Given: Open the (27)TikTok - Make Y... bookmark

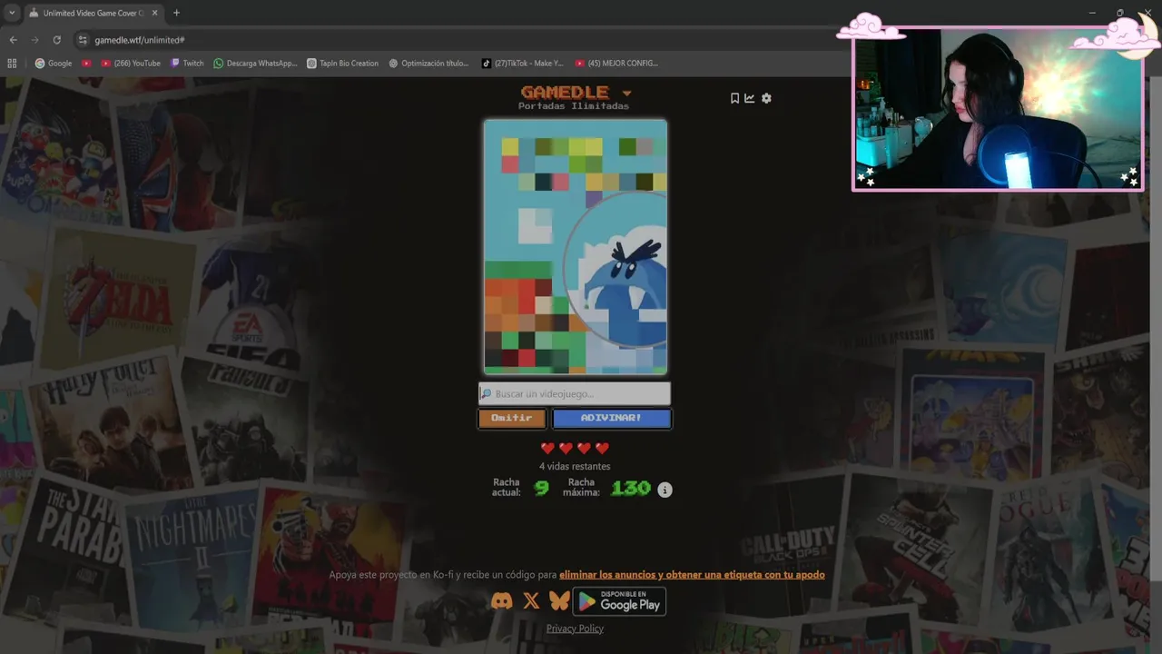Looking at the screenshot, I should coord(522,64).
